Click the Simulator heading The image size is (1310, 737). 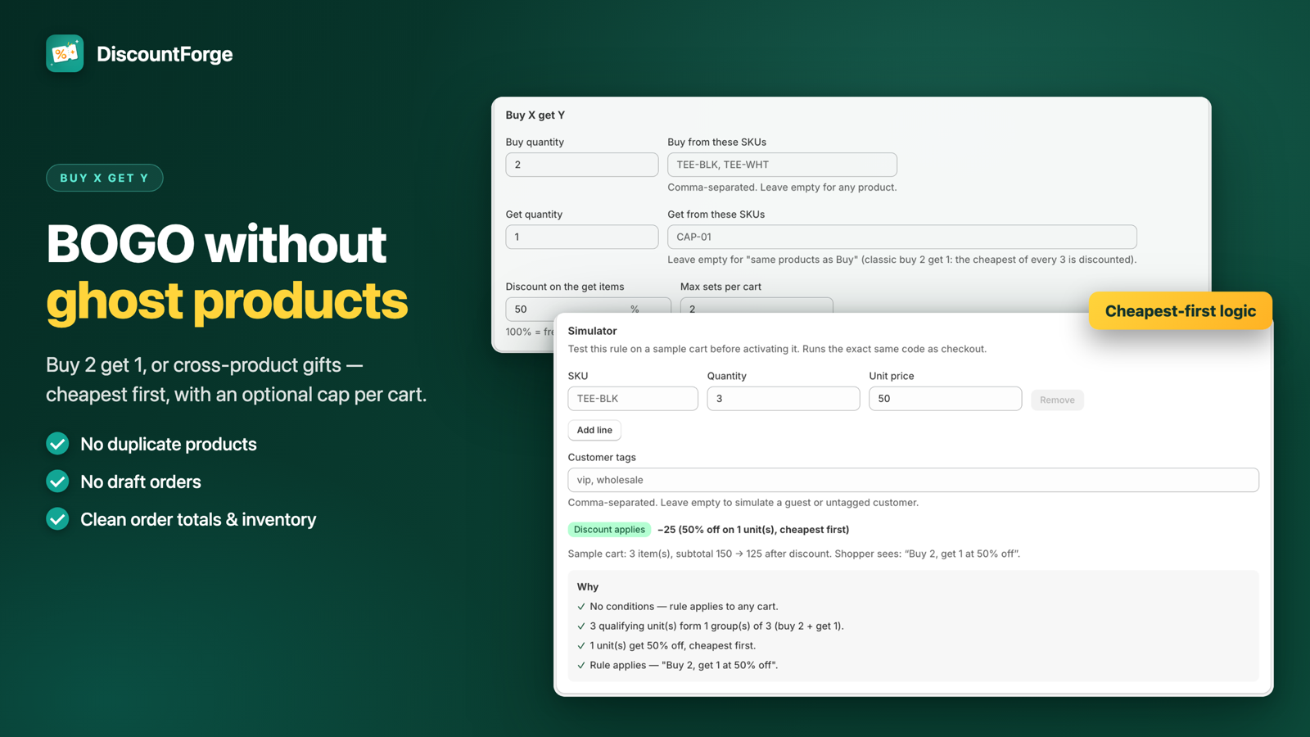[x=593, y=331]
